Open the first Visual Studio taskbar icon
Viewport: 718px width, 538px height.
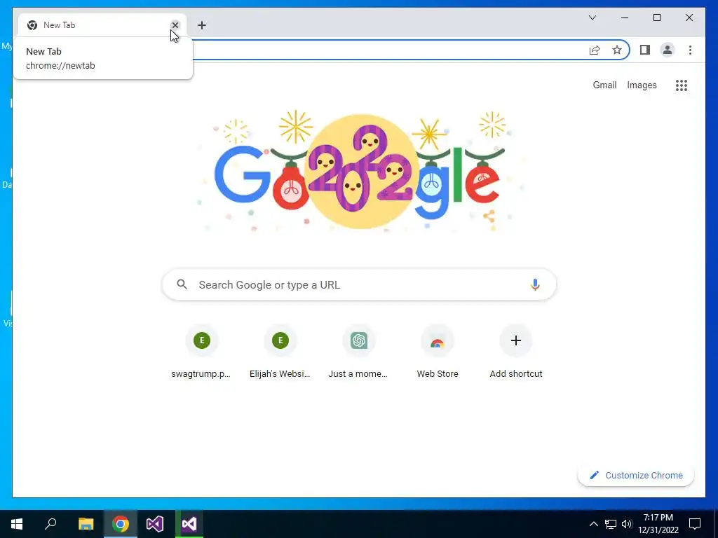155,524
